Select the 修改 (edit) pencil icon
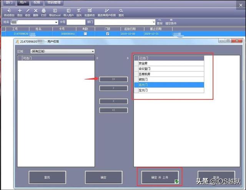The image size is (246, 190). (x=28, y=11)
